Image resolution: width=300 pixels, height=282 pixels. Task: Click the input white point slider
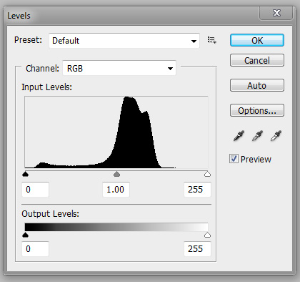click(207, 174)
